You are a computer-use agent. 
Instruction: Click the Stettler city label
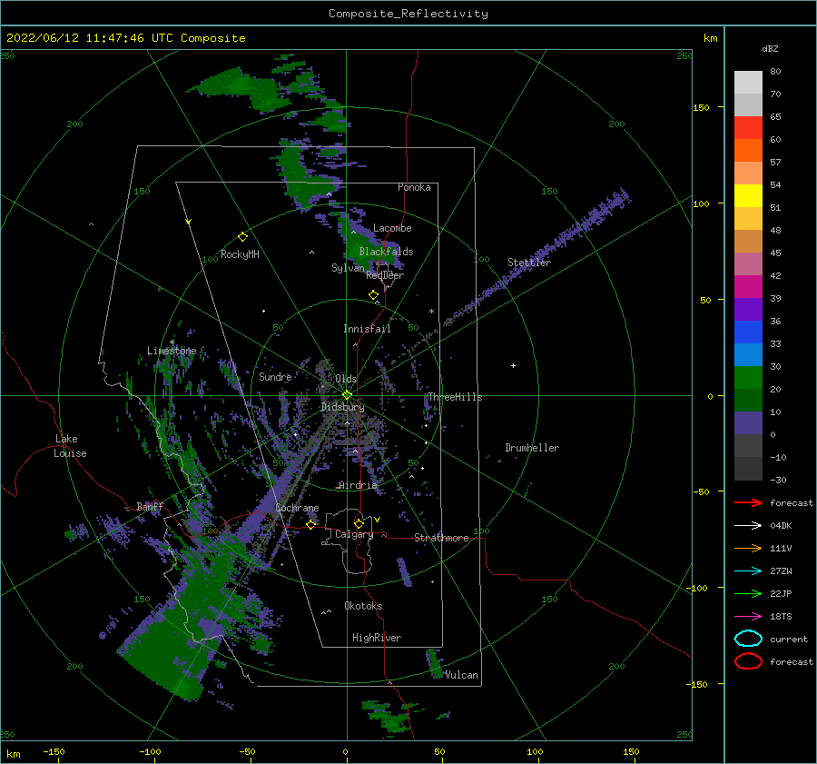529,263
